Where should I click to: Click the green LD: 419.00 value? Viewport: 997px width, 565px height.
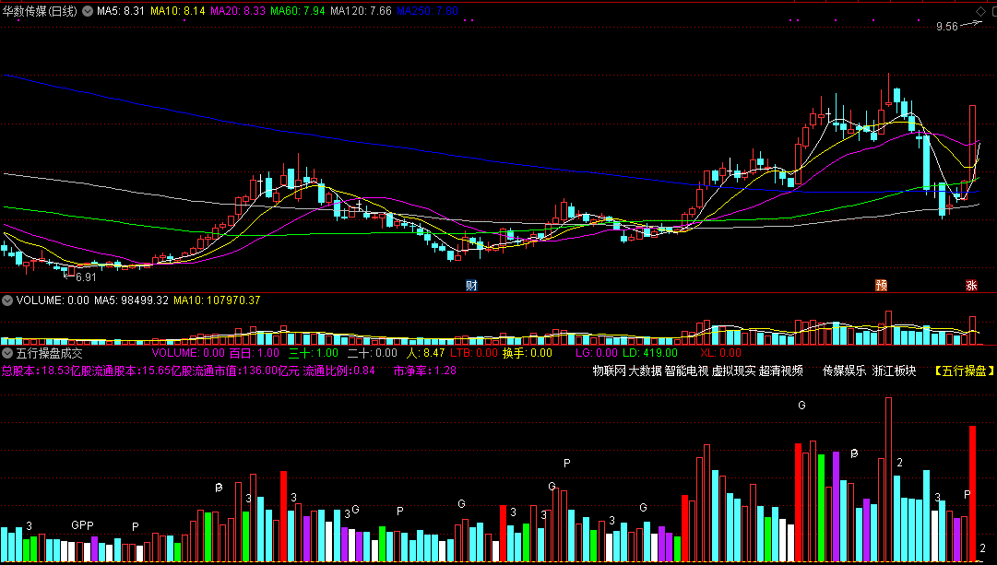[650, 353]
